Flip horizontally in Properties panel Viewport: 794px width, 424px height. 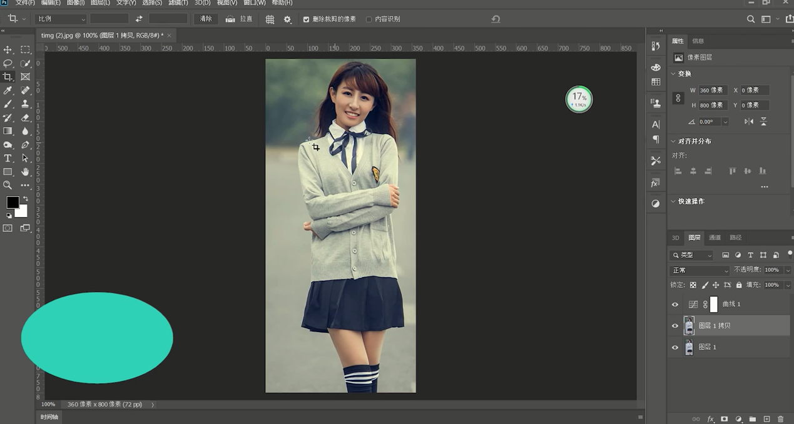749,121
